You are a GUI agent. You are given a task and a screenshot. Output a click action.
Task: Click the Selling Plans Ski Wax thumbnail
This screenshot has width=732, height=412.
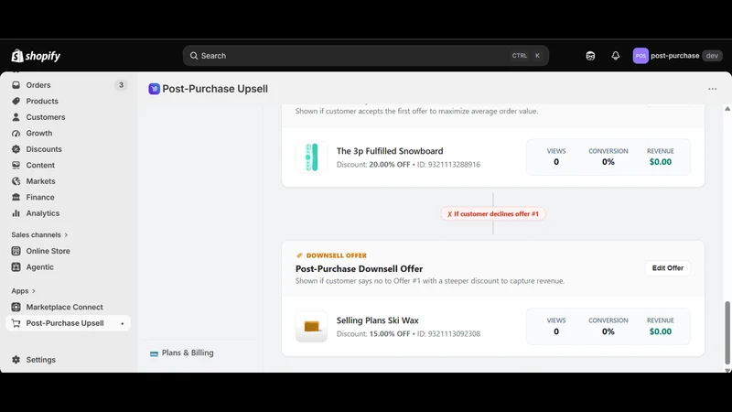pyautogui.click(x=311, y=327)
